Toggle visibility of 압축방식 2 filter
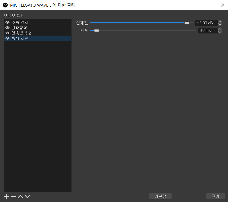Image resolution: width=228 pixels, height=202 pixels. pos(7,33)
